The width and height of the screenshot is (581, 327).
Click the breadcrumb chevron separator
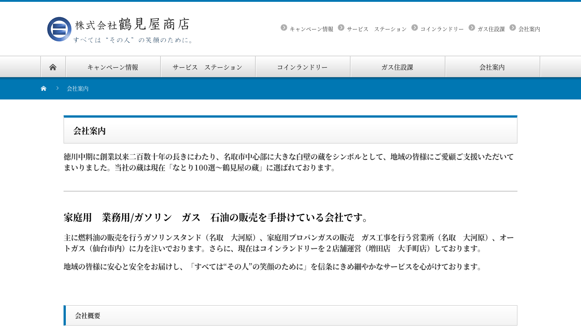pyautogui.click(x=58, y=88)
